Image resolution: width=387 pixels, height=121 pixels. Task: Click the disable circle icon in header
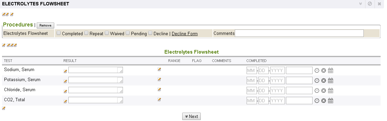tap(370, 4)
